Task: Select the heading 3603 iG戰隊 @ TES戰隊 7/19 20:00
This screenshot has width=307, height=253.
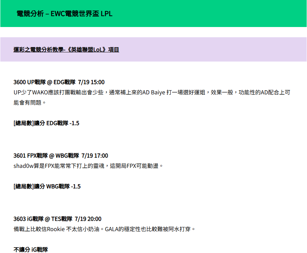Action: (57, 219)
